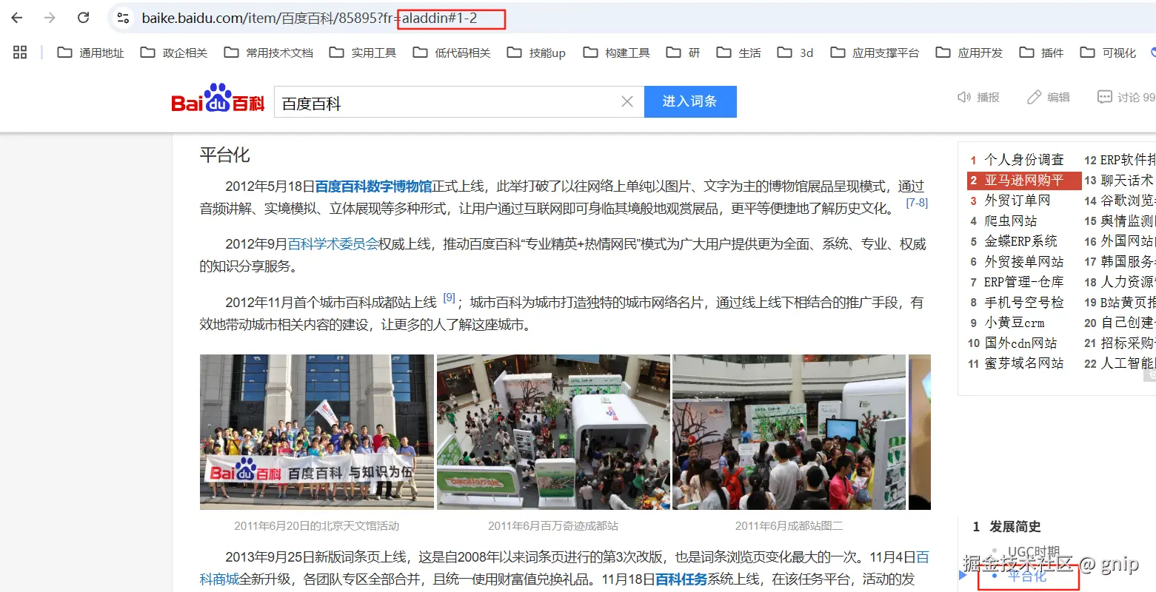Screen dimensions: 1156x592
Task: Click the Baidu Baike logo
Action: (x=218, y=99)
